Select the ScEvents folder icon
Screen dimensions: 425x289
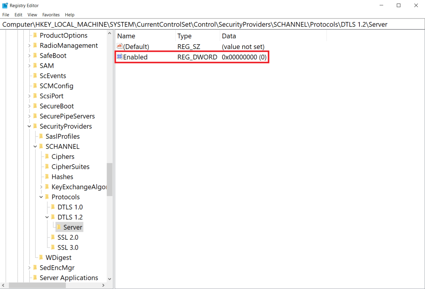pos(35,76)
